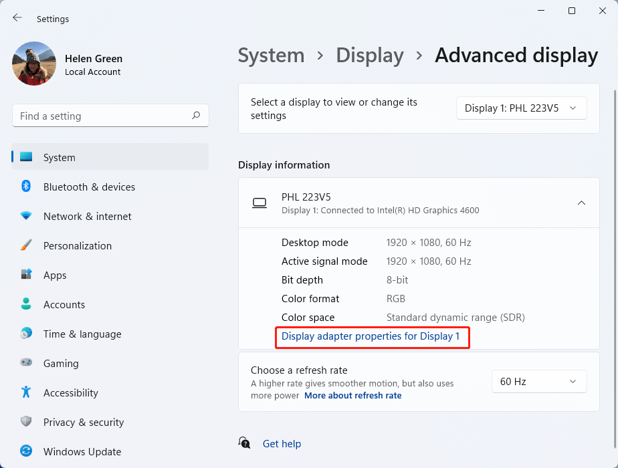
Task: Close the Settings window
Action: (602, 11)
